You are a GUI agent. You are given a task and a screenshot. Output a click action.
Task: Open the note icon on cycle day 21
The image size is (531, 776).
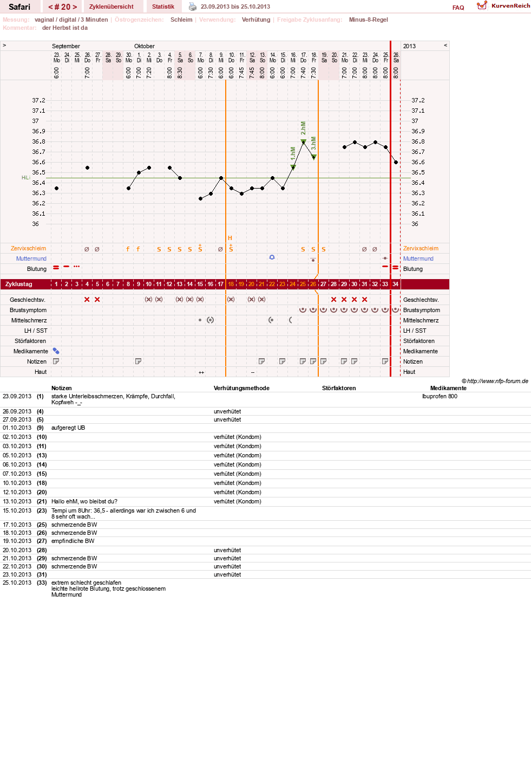pos(261,361)
